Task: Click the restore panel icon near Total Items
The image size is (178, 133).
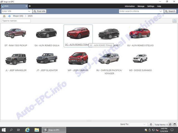Action: pyautogui.click(x=170, y=124)
